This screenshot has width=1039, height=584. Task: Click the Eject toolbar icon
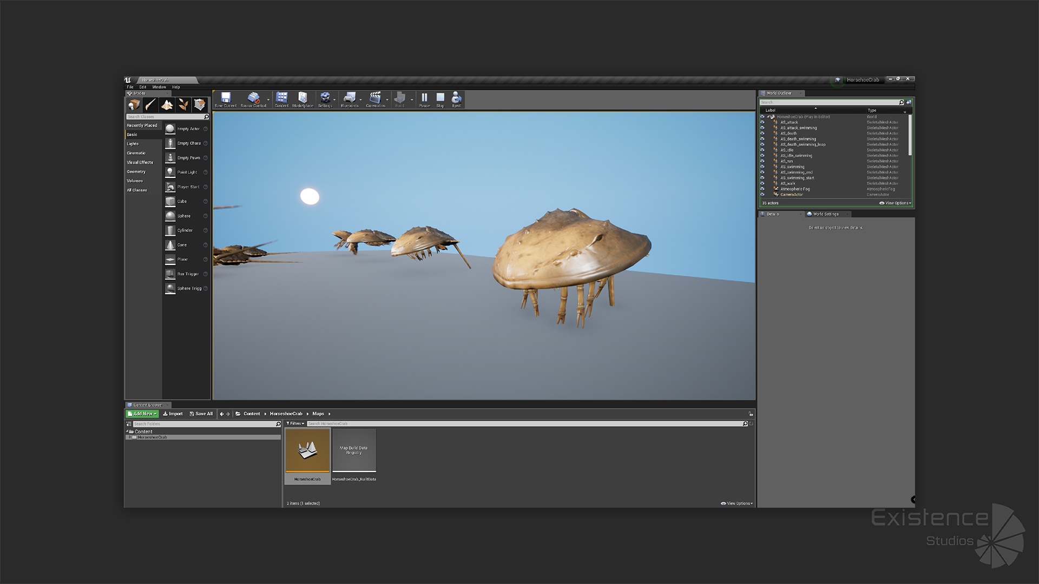tap(456, 99)
